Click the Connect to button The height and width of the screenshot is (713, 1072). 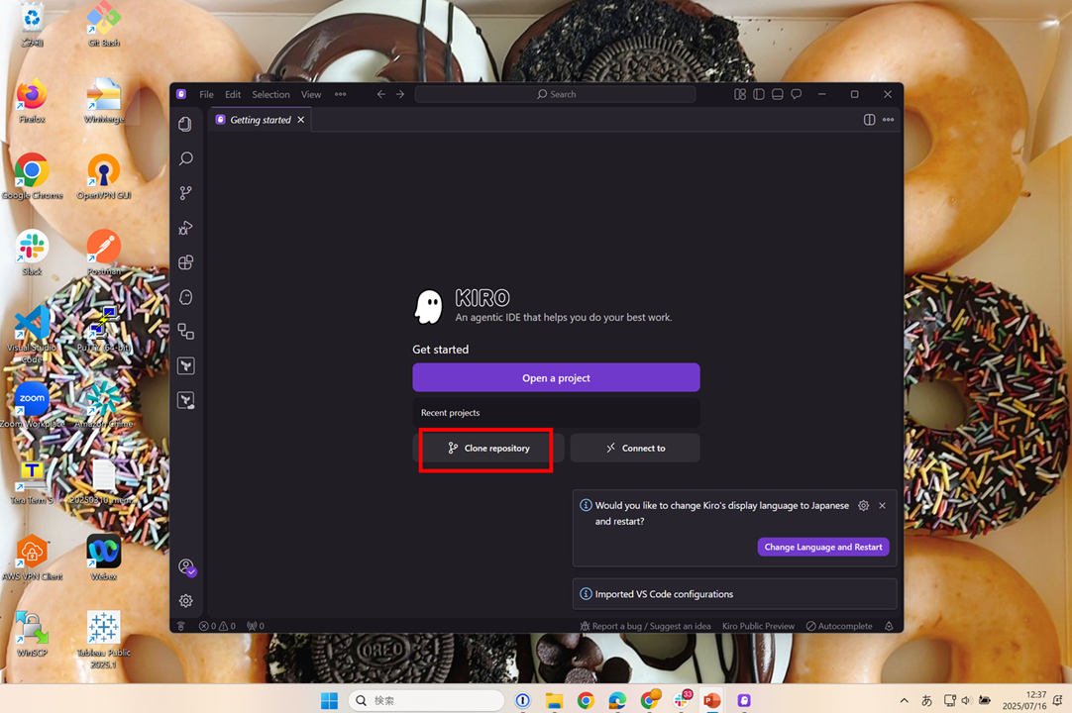[635, 449]
